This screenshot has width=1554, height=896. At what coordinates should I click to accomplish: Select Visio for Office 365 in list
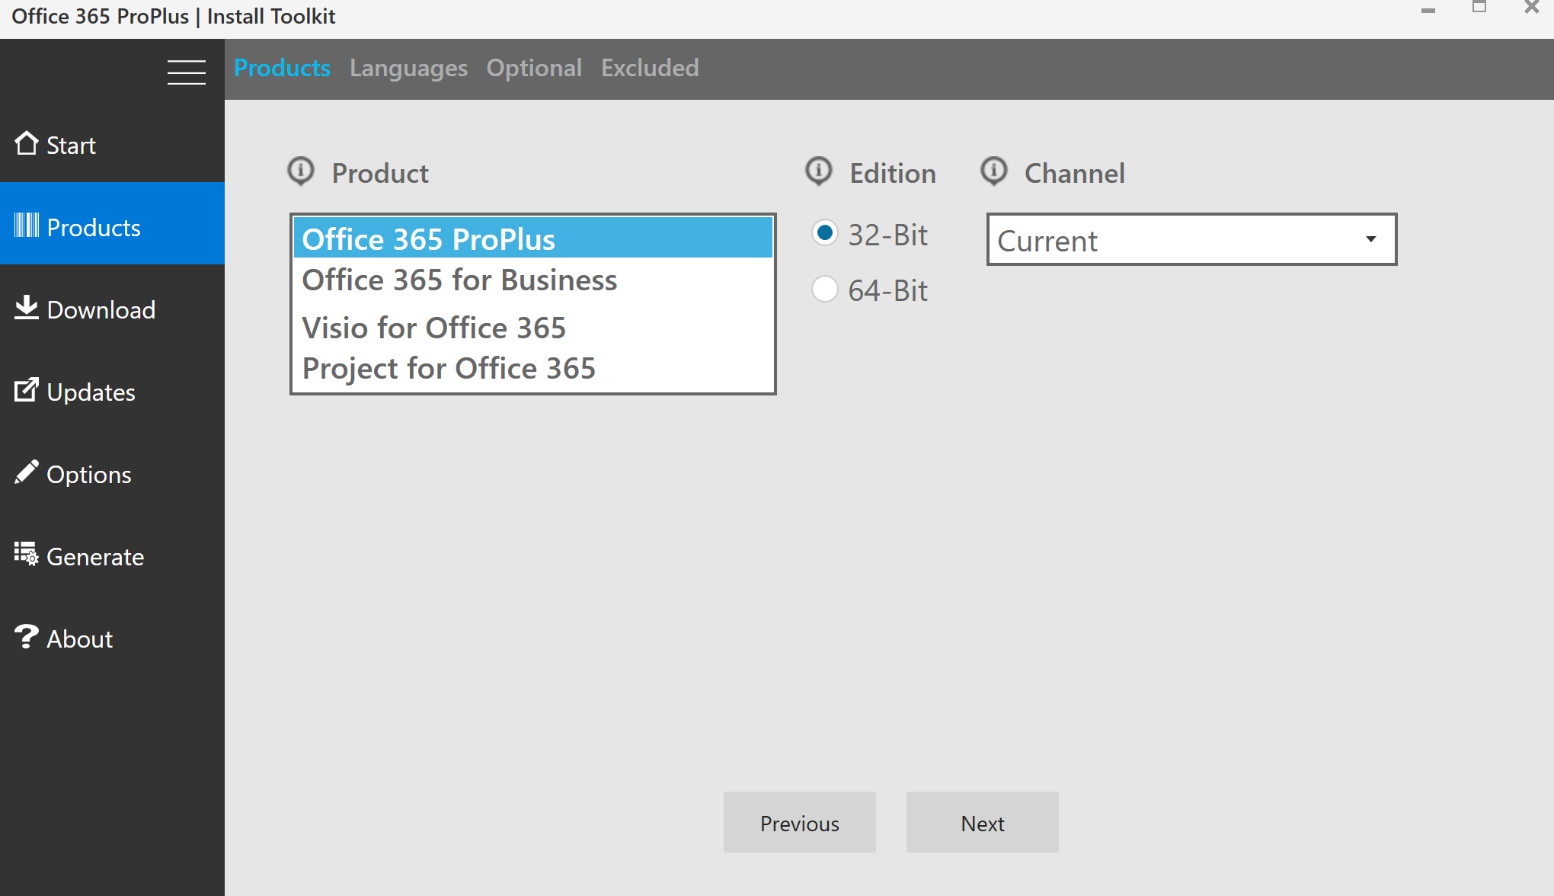pos(434,328)
